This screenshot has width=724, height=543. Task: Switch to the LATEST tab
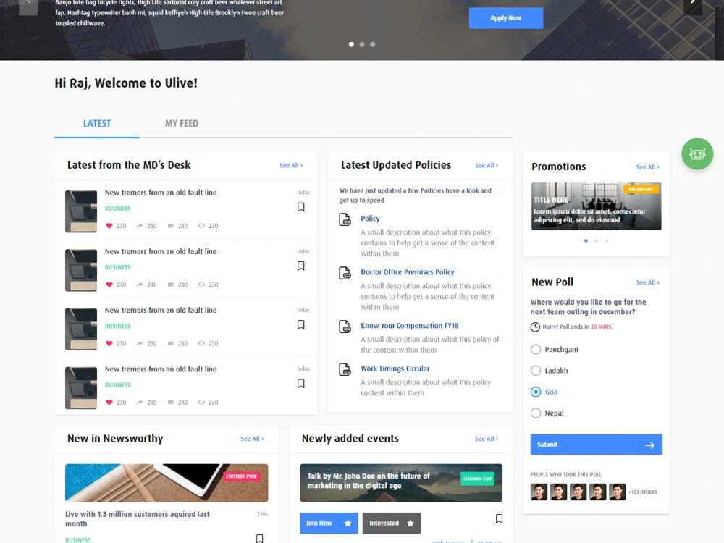(x=97, y=124)
